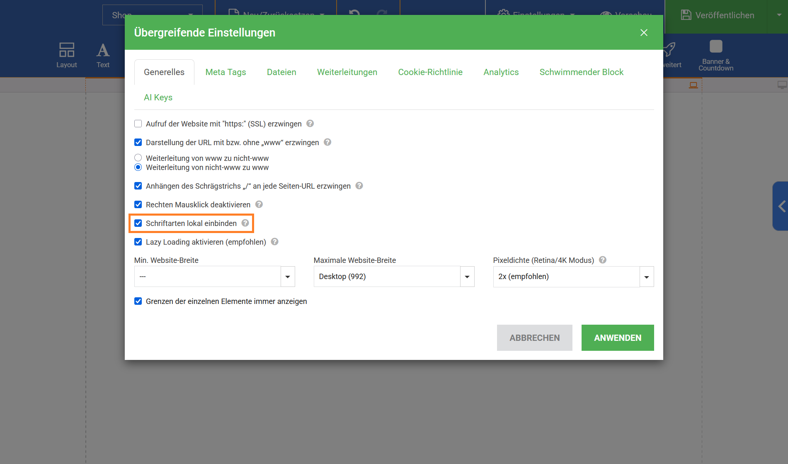Uncheck Schriftarten lokal einbinden
This screenshot has width=788, height=464.
pos(138,223)
